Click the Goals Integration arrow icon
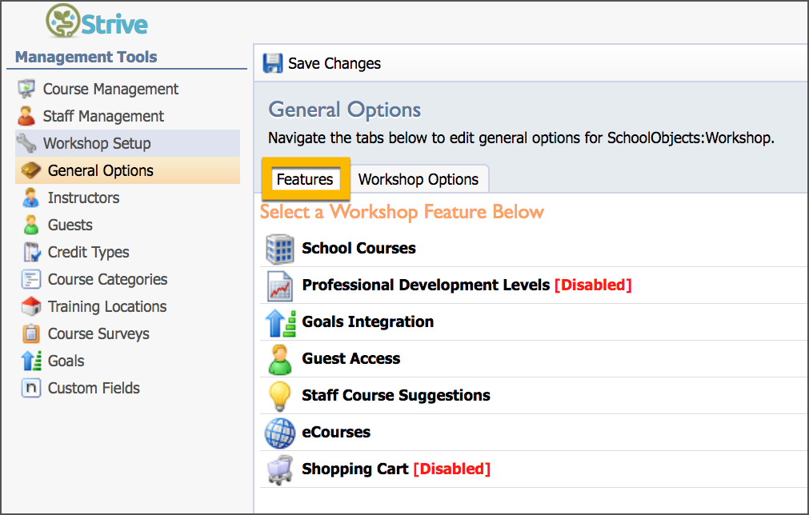This screenshot has height=515, width=809. point(280,323)
